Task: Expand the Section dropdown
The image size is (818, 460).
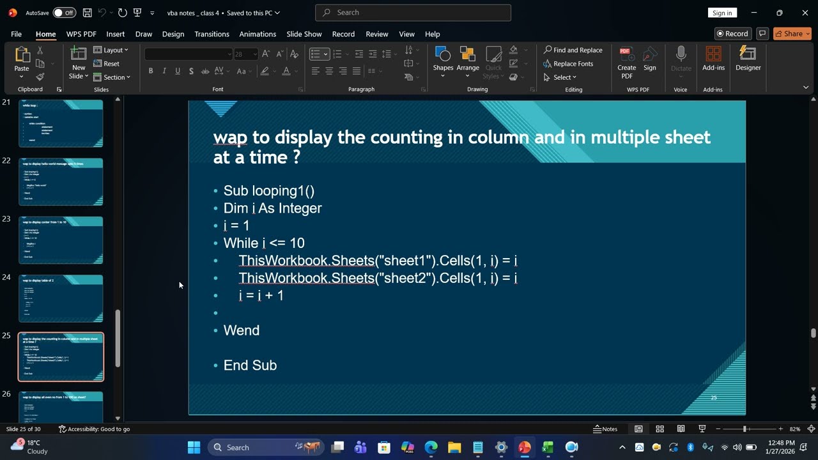Action: point(112,77)
